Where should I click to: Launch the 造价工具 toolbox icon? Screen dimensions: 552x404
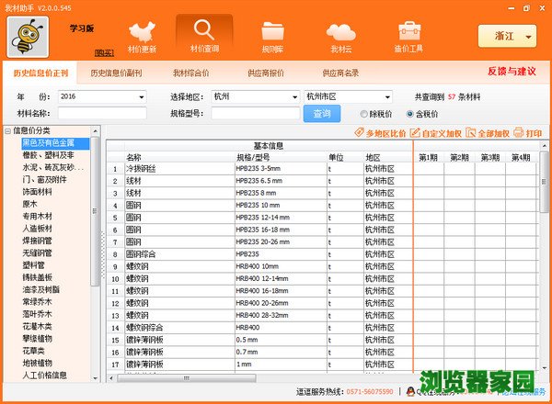409,35
